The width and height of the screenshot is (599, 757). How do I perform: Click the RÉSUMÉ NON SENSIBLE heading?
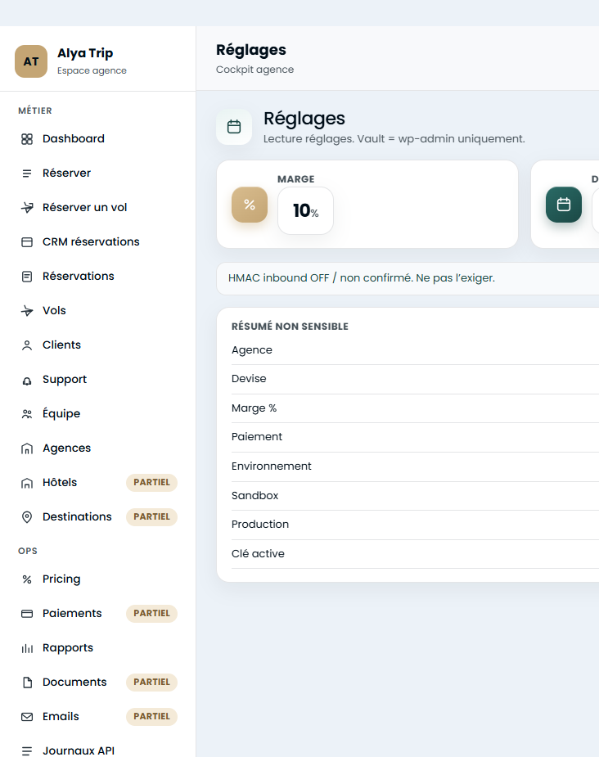(290, 327)
